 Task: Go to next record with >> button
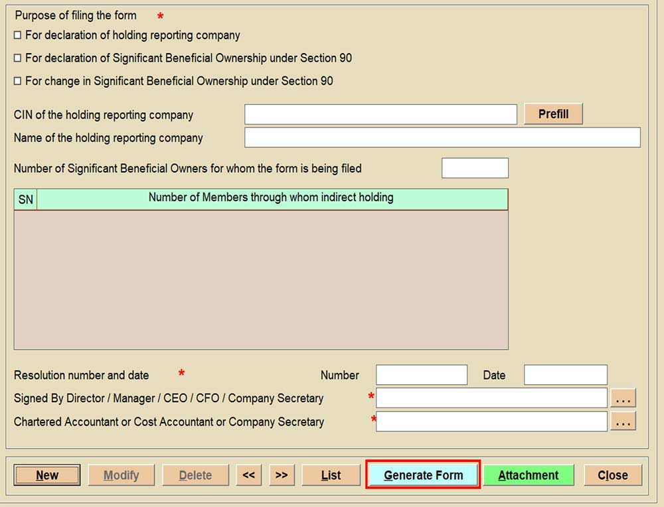tap(282, 475)
